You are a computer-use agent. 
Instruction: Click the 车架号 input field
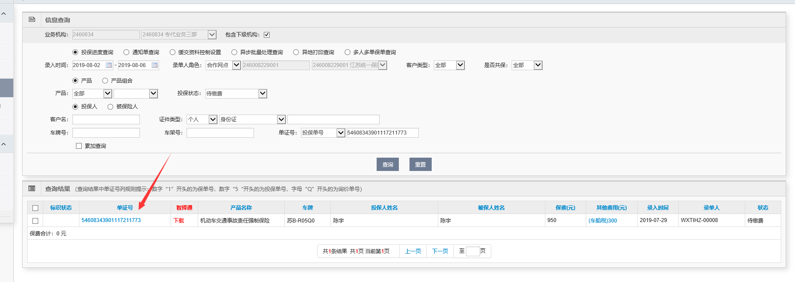(220, 133)
